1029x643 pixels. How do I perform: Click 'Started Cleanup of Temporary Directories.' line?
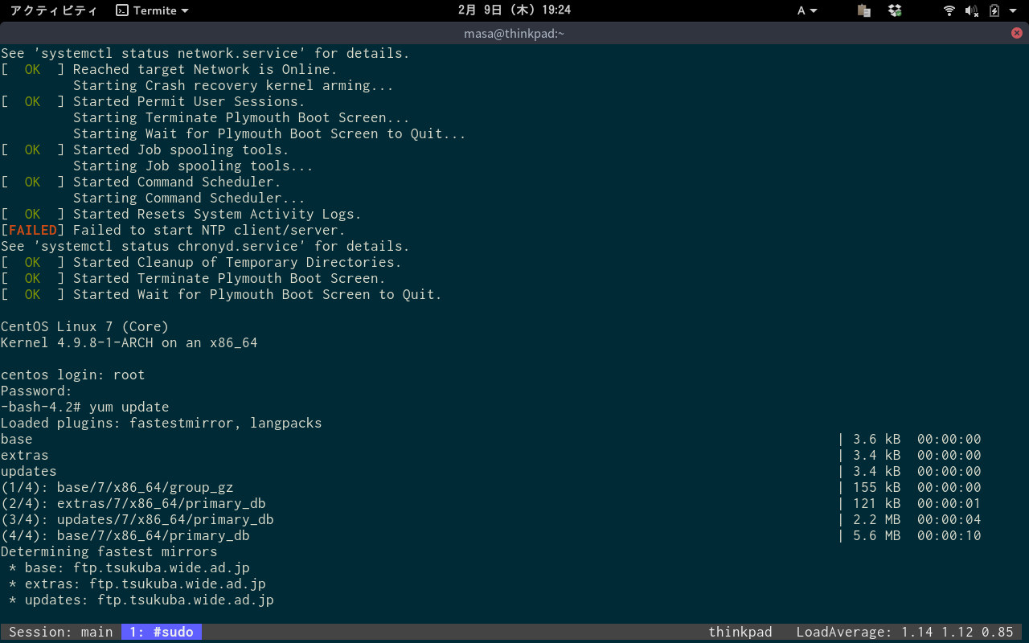[x=237, y=262]
